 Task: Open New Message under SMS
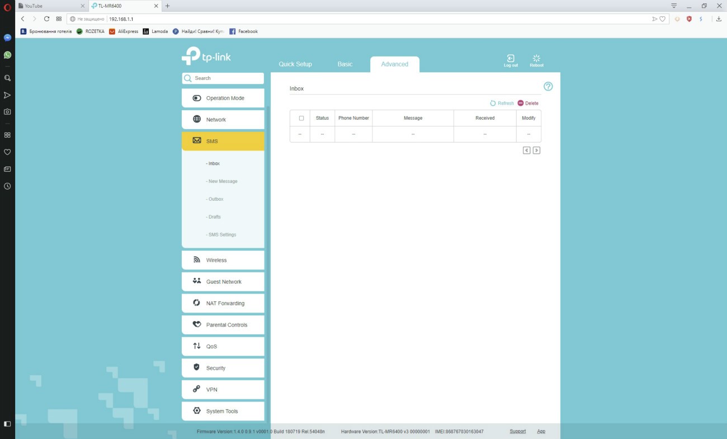(223, 181)
